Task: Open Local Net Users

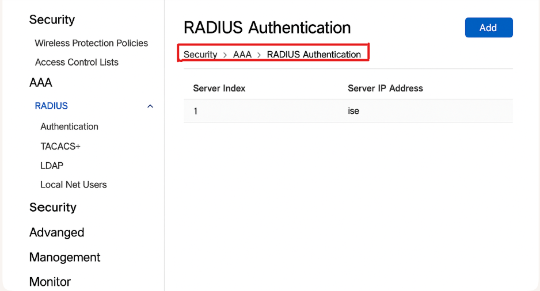Action: tap(73, 185)
